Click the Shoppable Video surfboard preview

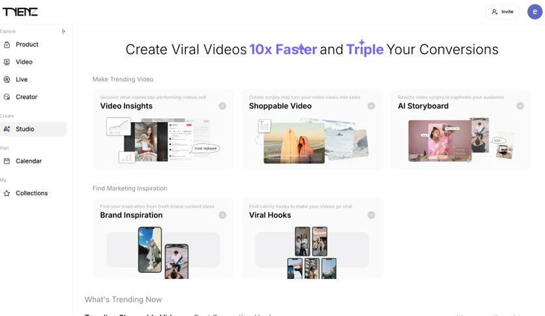point(294,143)
